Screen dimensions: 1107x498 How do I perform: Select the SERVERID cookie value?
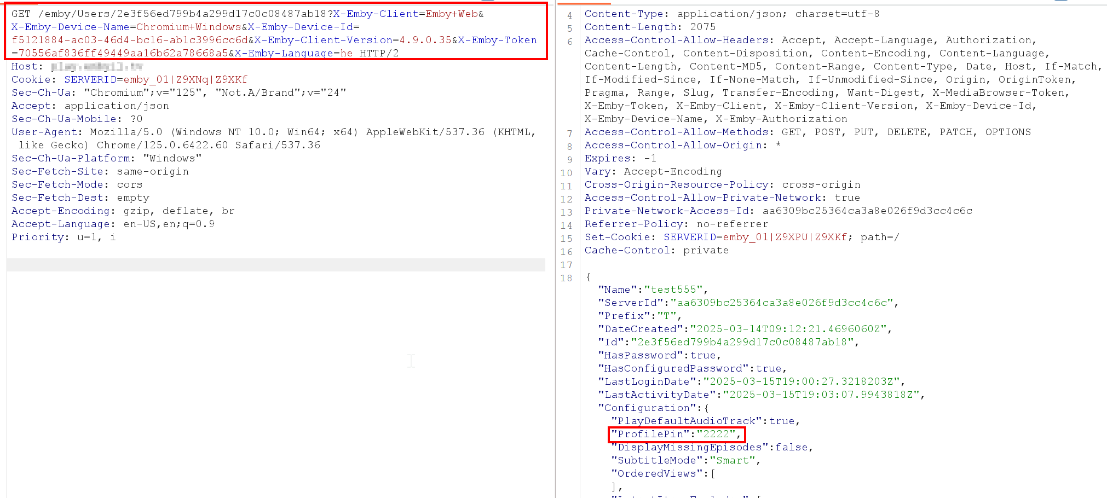[186, 79]
